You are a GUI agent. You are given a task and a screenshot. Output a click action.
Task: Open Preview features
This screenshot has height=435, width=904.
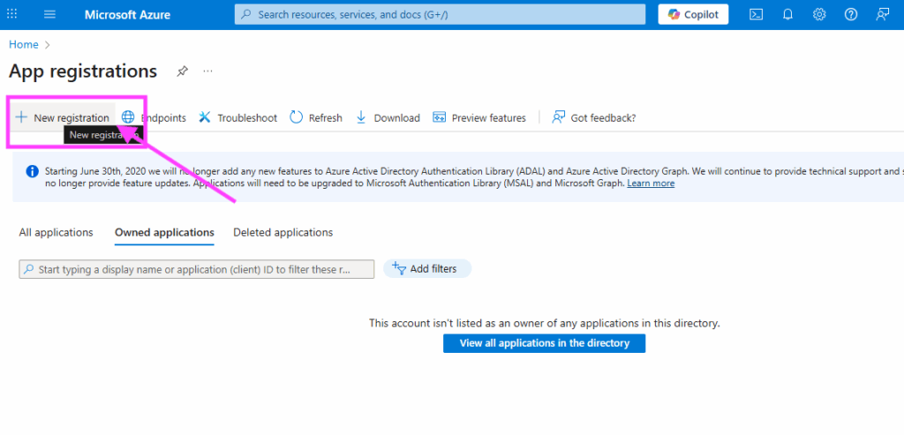pos(479,117)
